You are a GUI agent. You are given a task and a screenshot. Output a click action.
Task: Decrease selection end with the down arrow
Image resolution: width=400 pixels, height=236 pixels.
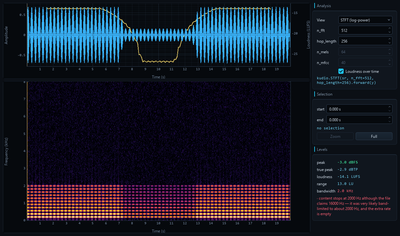(x=390, y=122)
